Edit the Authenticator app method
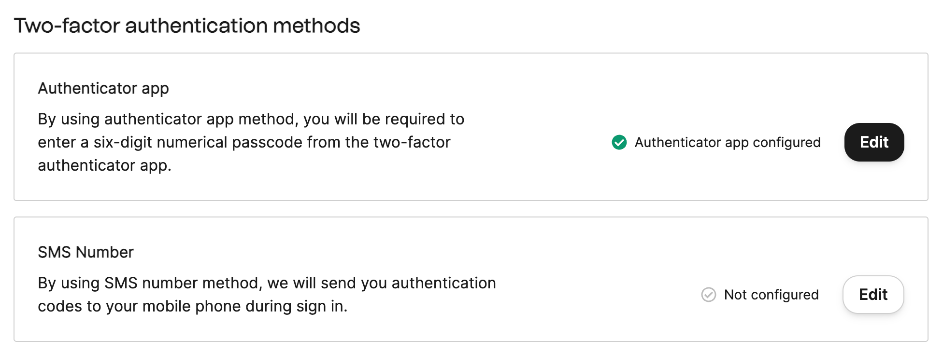Screen dimensions: 943x352 pyautogui.click(x=874, y=142)
